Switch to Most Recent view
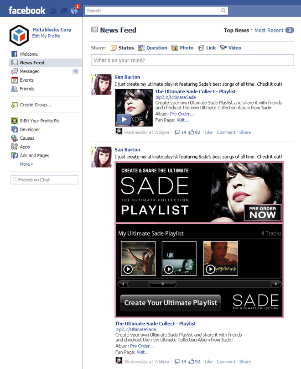Image resolution: width=301 pixels, height=369 pixels. tap(269, 30)
